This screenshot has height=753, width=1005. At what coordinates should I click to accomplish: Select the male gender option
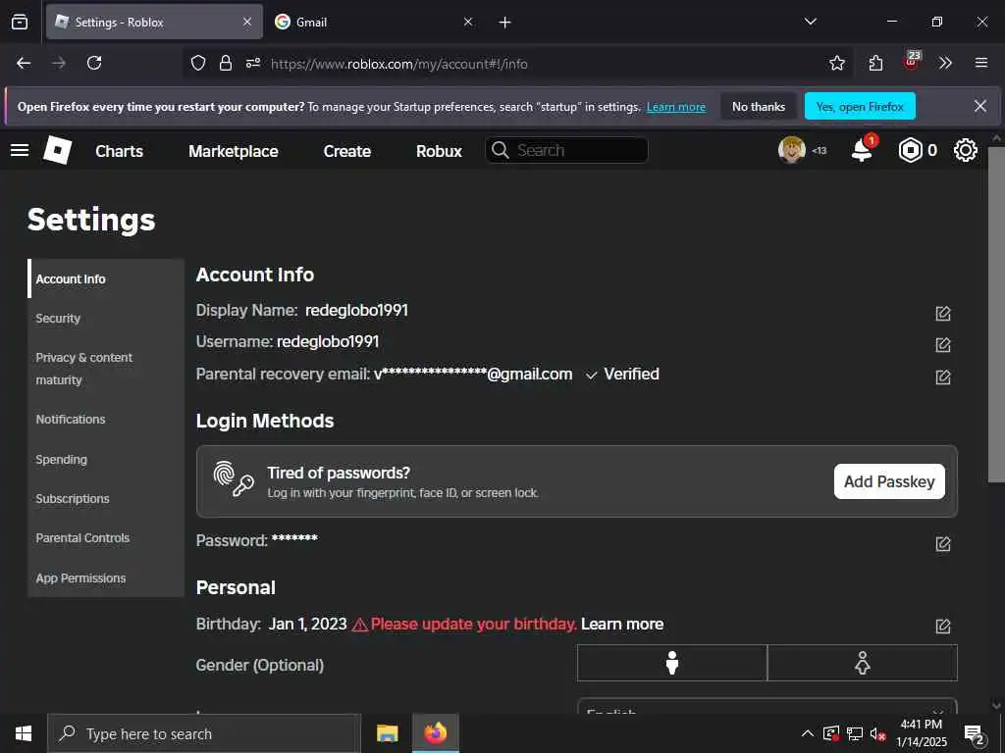tap(671, 663)
